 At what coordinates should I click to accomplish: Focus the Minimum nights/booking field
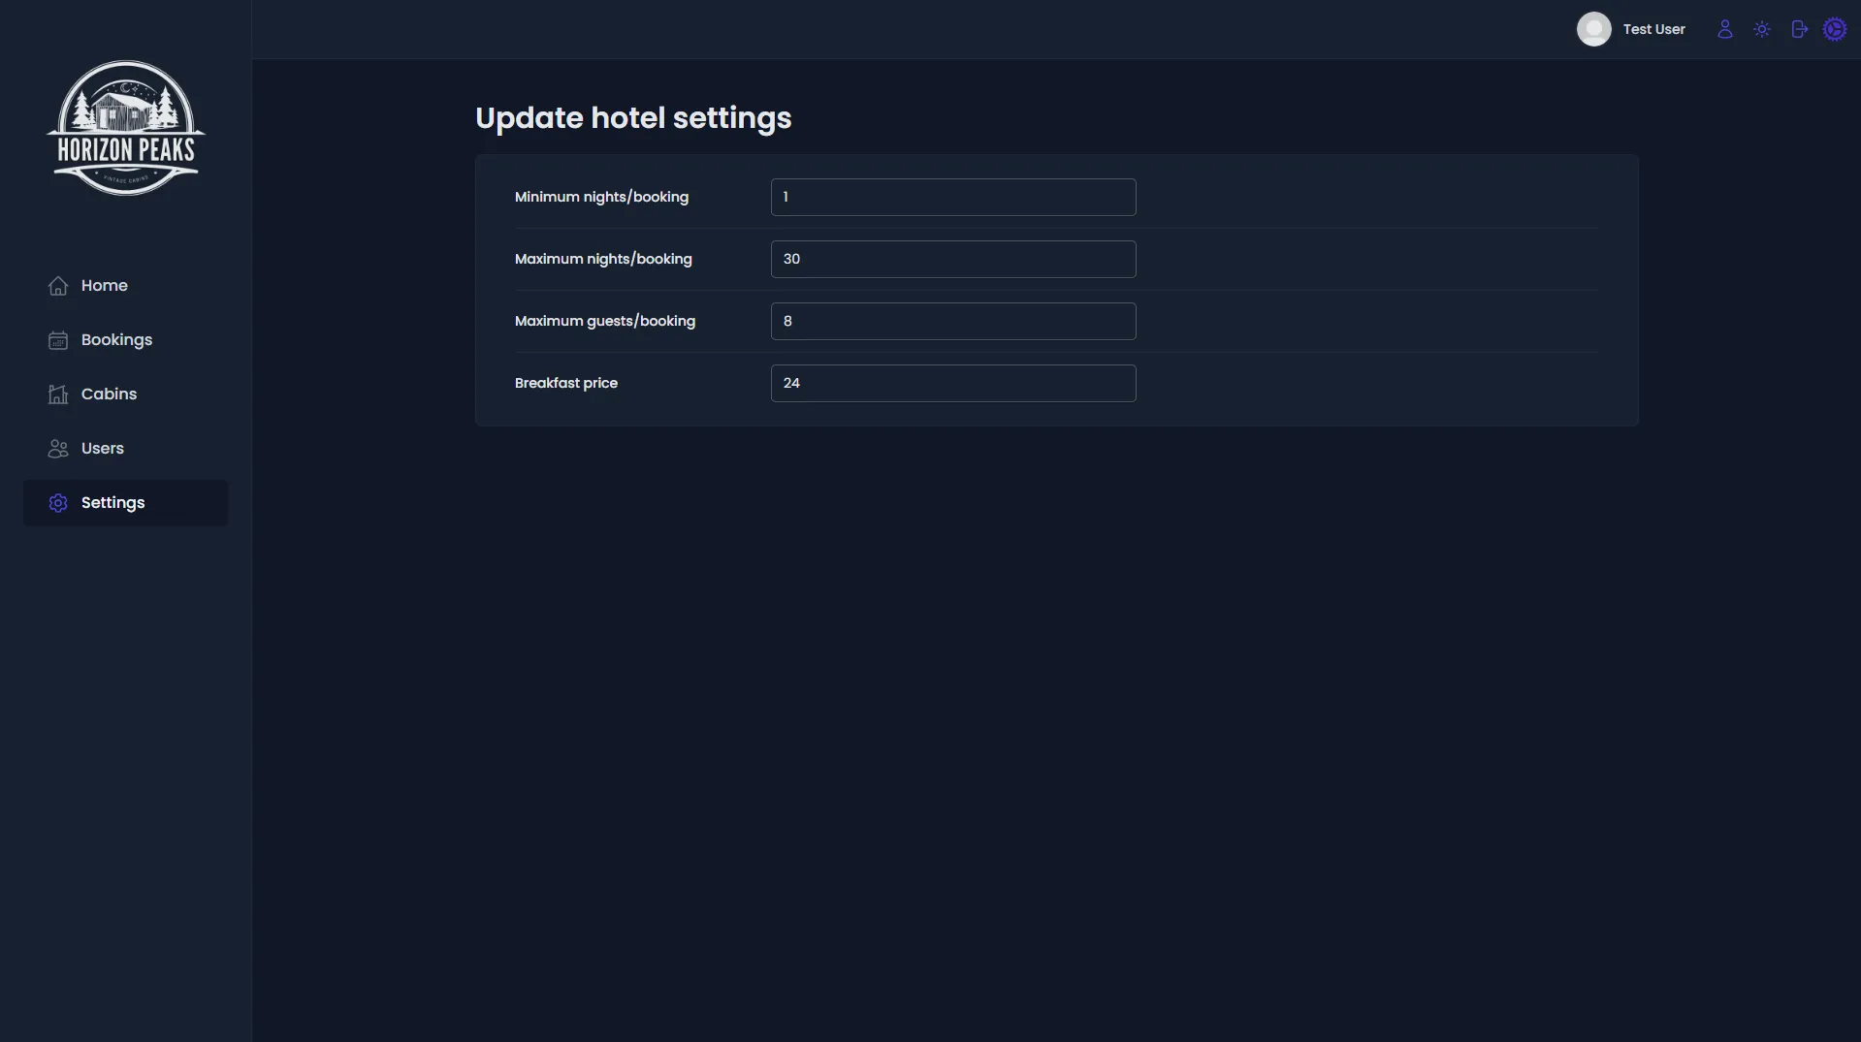(953, 197)
